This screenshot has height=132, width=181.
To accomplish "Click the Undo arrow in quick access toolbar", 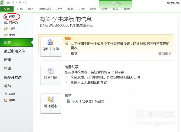I will [13, 2].
